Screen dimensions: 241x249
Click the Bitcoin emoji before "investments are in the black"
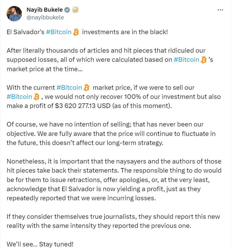(x=76, y=32)
